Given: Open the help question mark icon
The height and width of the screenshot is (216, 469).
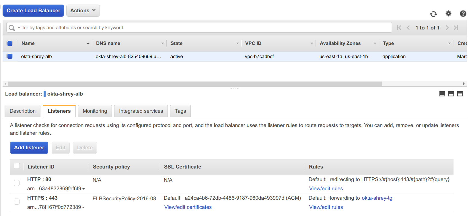Looking at the screenshot, I should (463, 13).
